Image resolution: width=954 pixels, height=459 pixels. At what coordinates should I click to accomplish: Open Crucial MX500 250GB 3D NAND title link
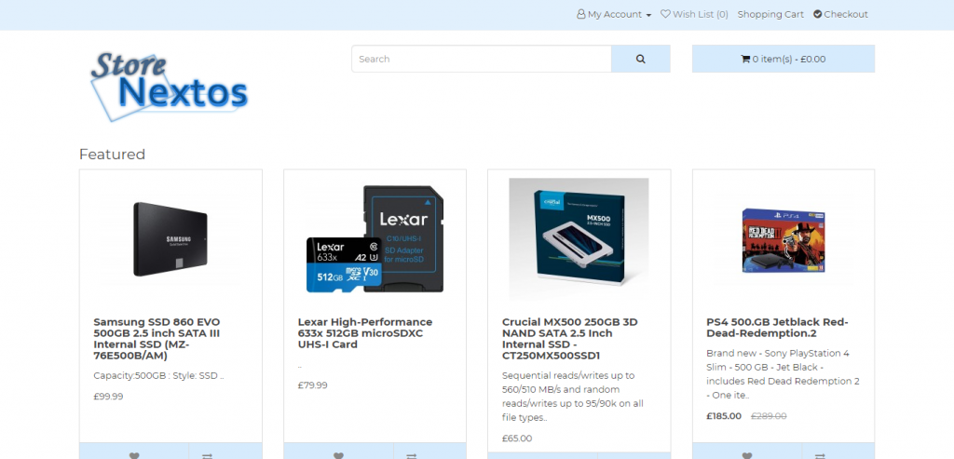[570, 339]
